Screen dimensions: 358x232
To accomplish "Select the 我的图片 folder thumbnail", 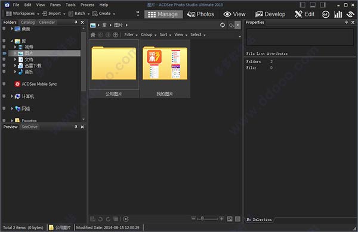I will coord(165,68).
